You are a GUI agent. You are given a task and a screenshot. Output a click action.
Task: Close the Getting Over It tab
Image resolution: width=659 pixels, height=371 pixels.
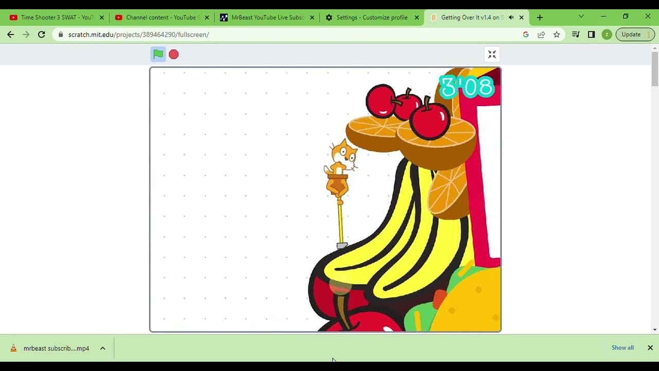coord(522,18)
